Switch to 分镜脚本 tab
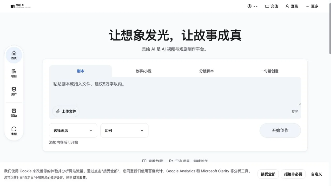This screenshot has height=186, width=331. point(207,71)
